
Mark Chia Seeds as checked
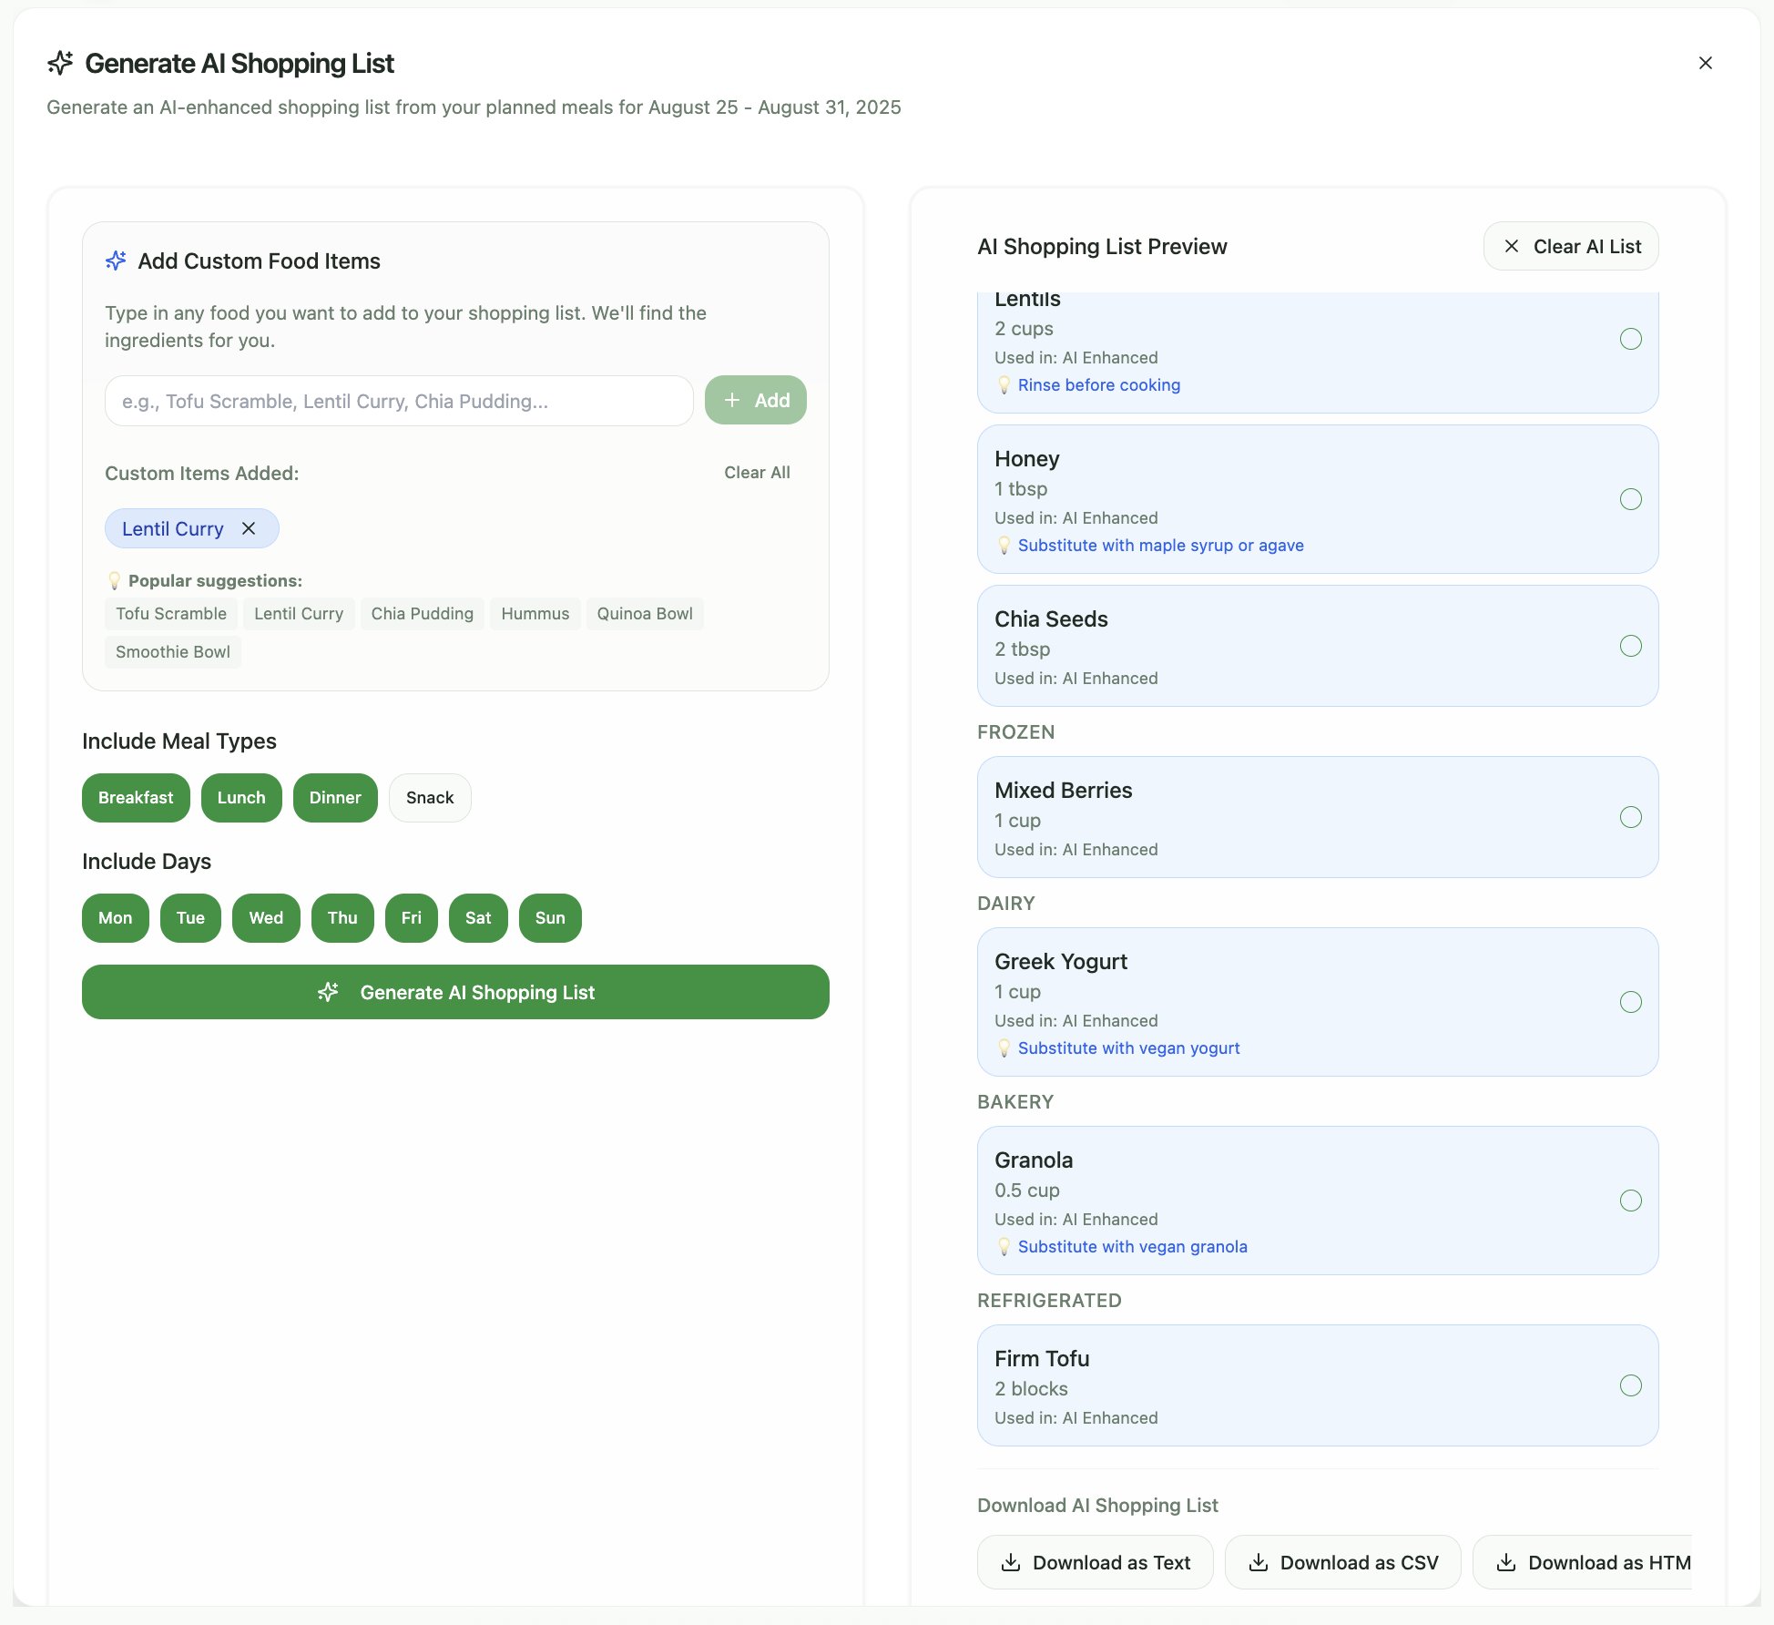tap(1630, 646)
